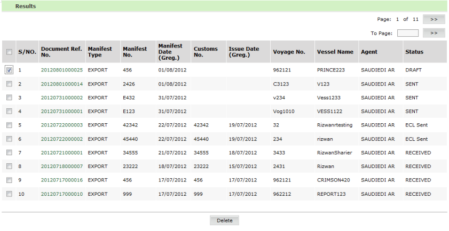Open document 20120801000025
The width and height of the screenshot is (449, 231).
click(x=61, y=70)
